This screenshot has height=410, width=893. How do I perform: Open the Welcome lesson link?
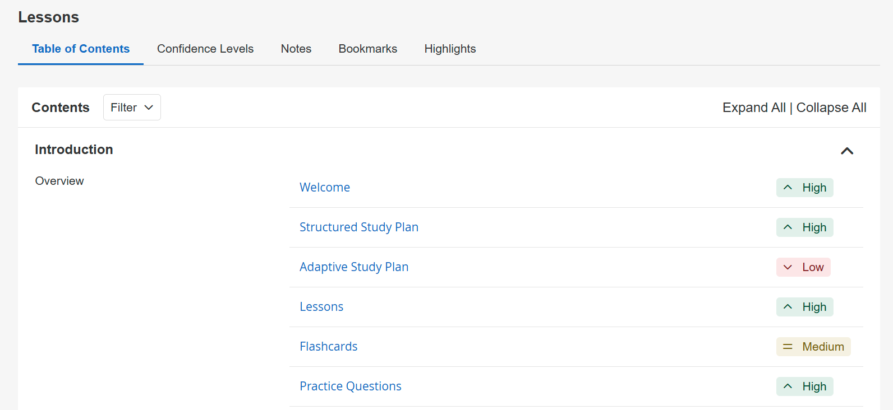(x=325, y=188)
